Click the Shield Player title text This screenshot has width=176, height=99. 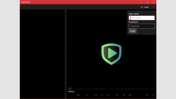[x=26, y=2]
